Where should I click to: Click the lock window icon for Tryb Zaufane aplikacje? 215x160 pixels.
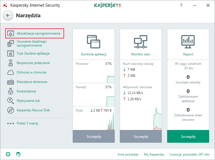point(11,53)
